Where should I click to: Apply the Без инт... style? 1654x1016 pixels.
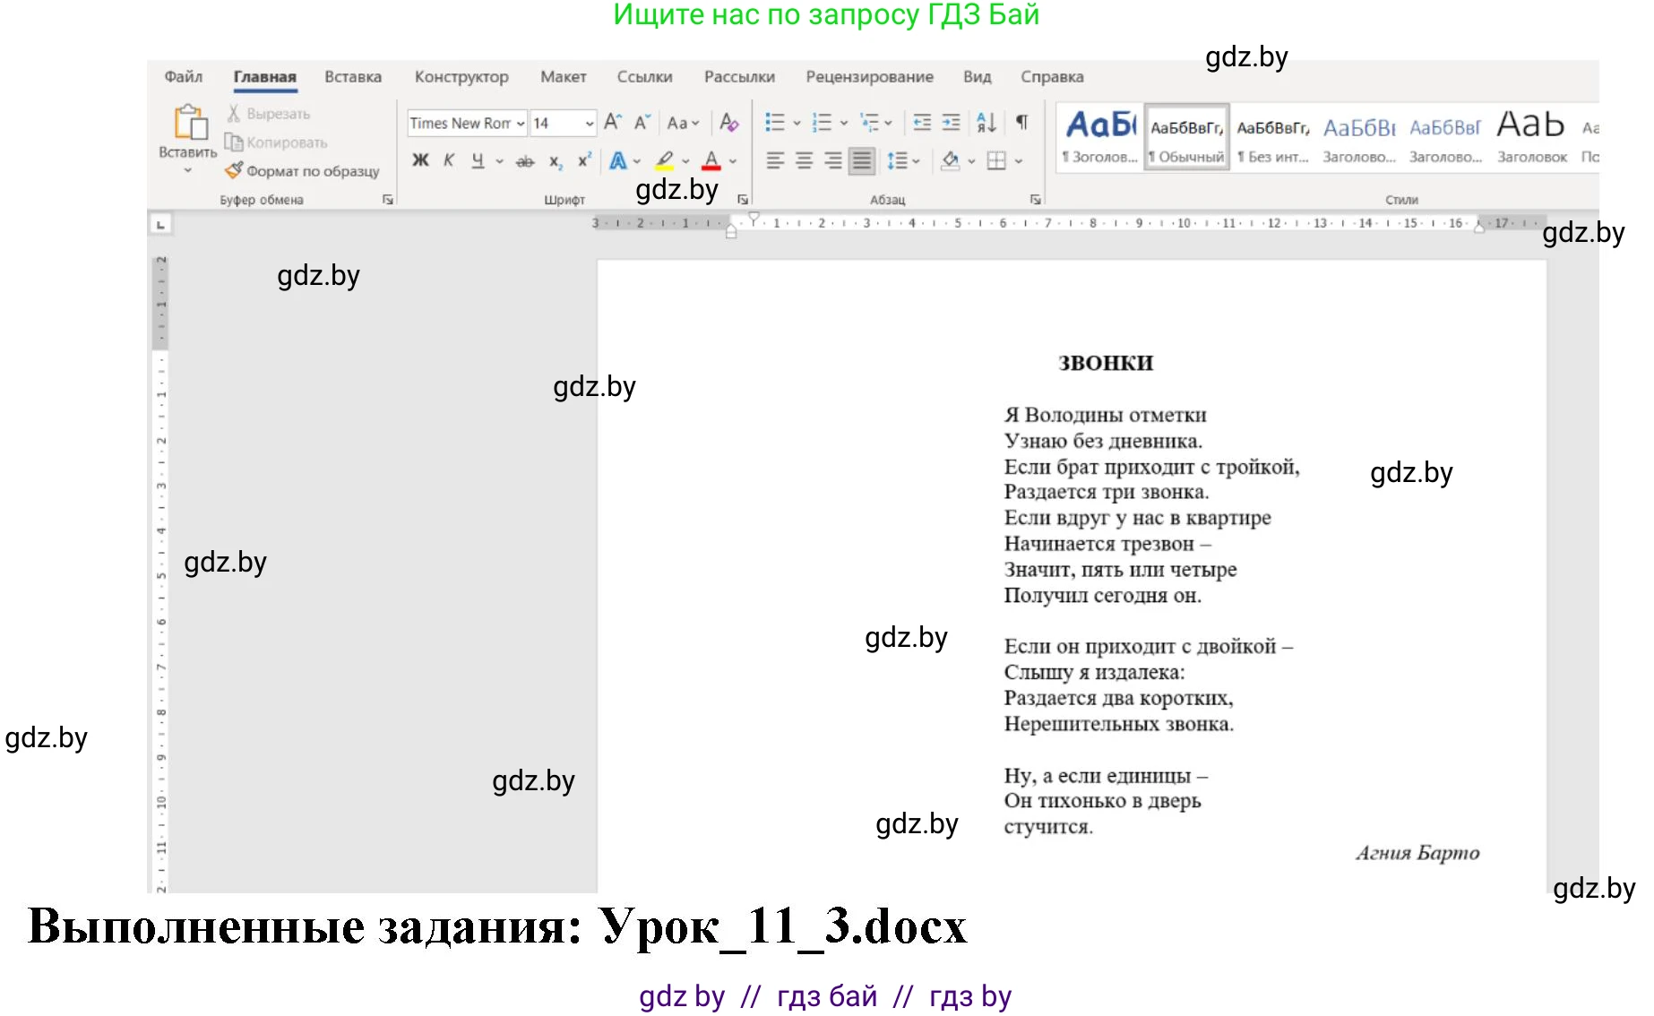[x=1272, y=137]
